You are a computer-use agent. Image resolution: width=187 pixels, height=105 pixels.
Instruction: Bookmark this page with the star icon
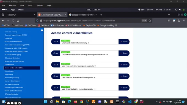click(x=150, y=21)
